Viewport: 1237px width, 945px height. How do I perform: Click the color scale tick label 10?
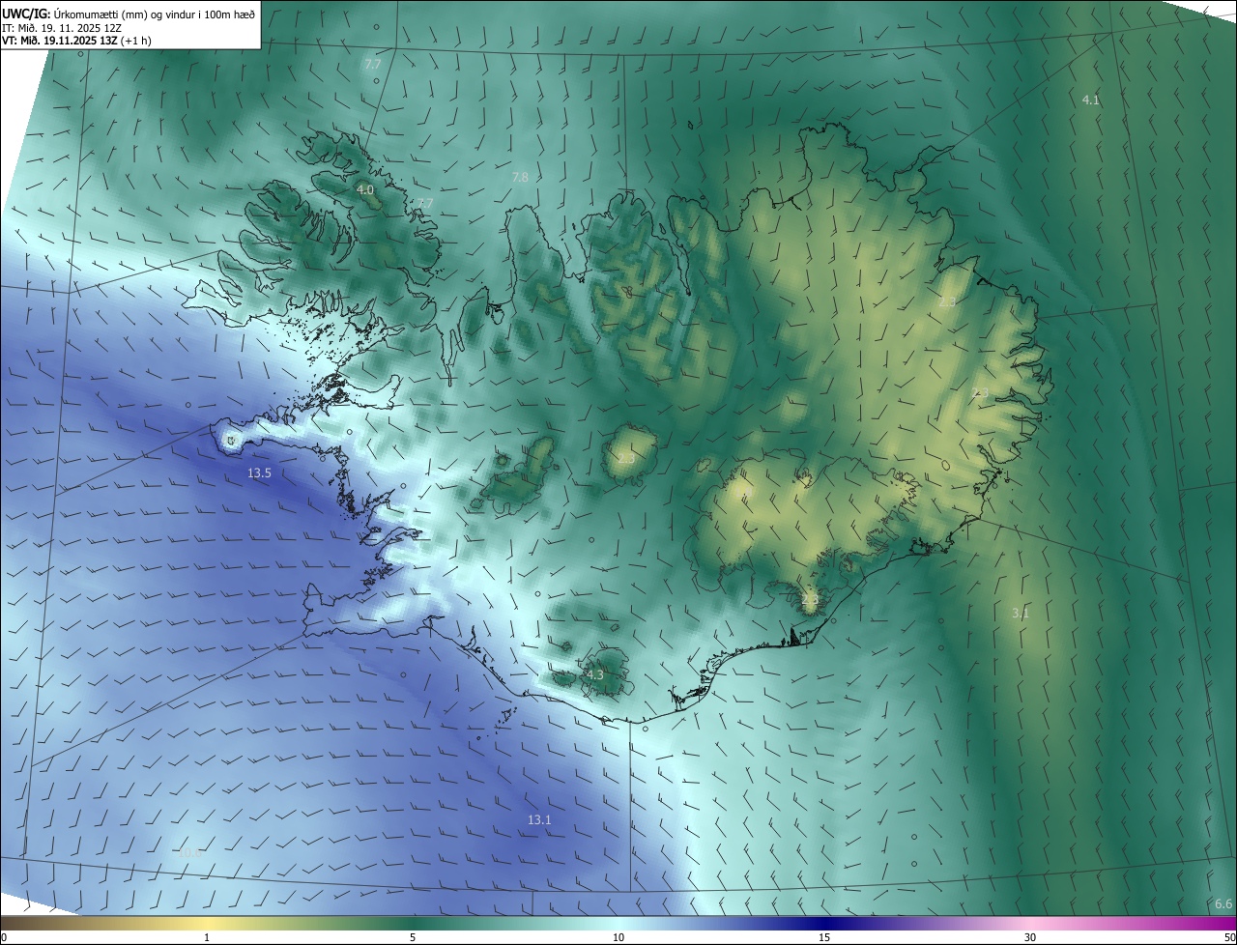point(618,938)
